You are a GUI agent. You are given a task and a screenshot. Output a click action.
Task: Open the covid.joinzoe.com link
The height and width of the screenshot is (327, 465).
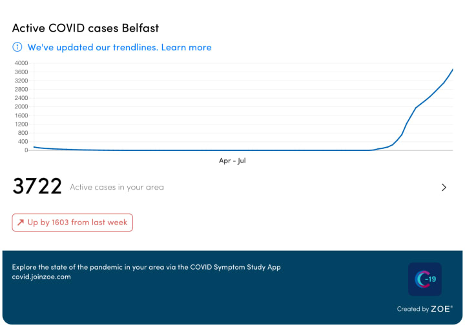click(x=41, y=277)
